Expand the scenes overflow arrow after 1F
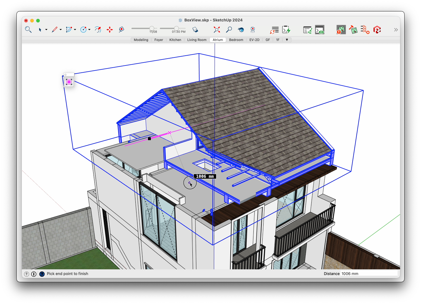 pos(287,40)
